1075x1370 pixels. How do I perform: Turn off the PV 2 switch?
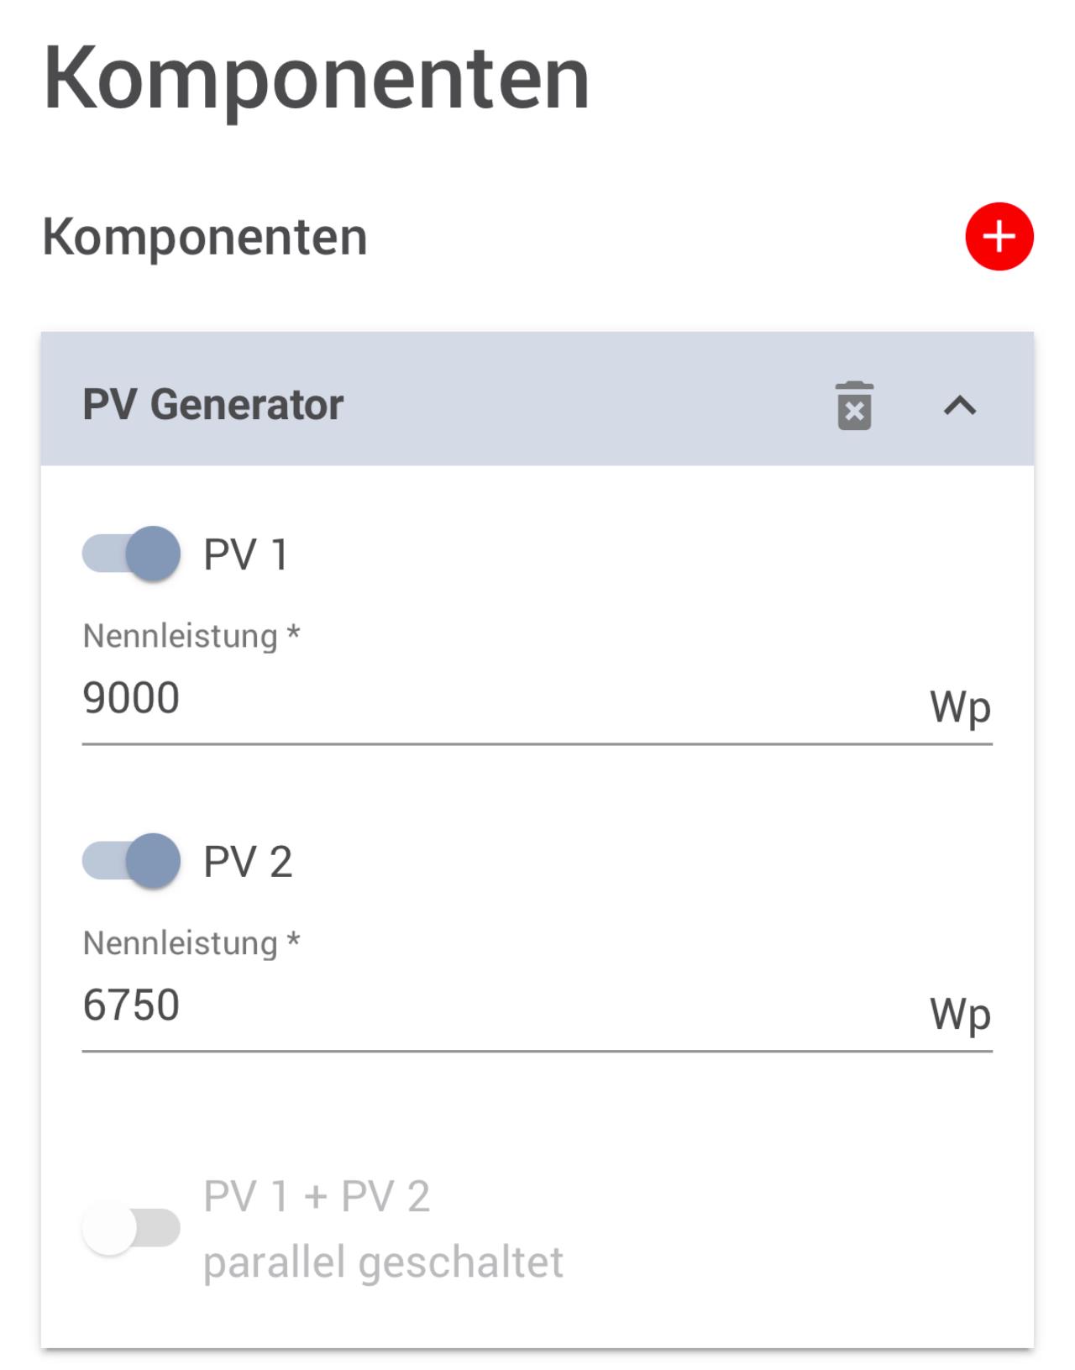pos(132,861)
